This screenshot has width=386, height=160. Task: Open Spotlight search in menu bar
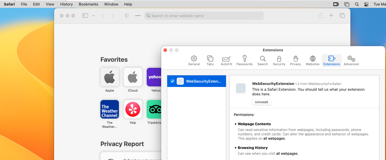(357, 4)
